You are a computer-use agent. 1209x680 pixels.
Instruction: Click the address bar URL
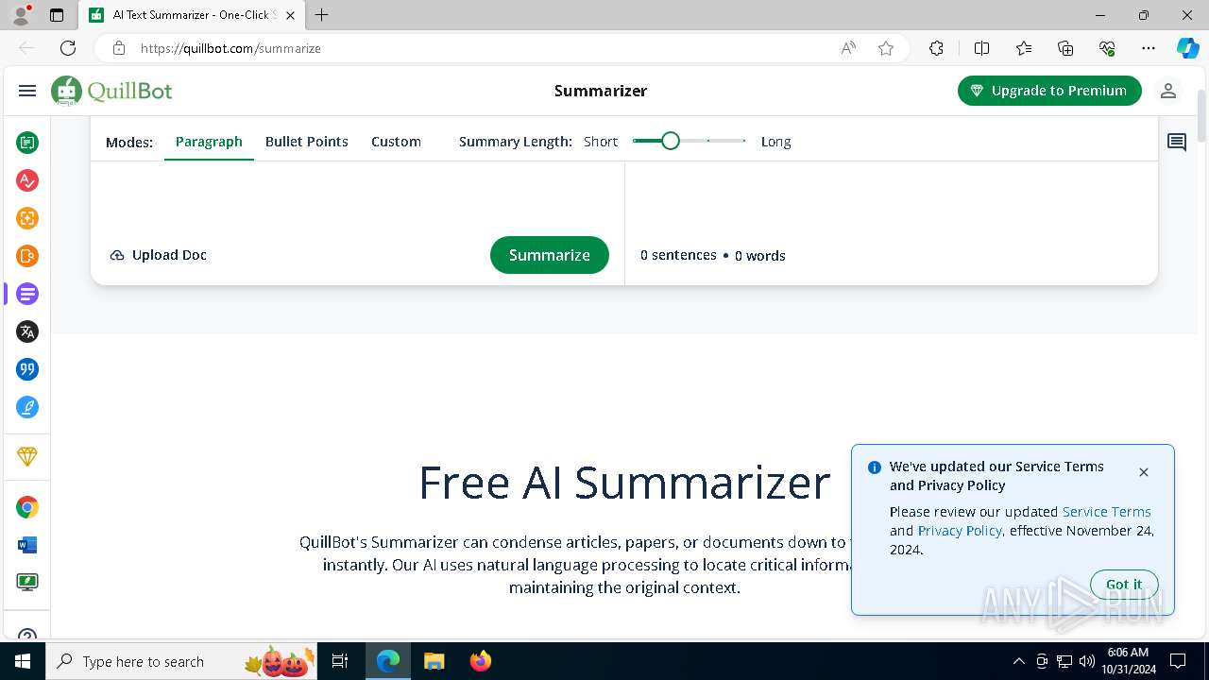230,48
